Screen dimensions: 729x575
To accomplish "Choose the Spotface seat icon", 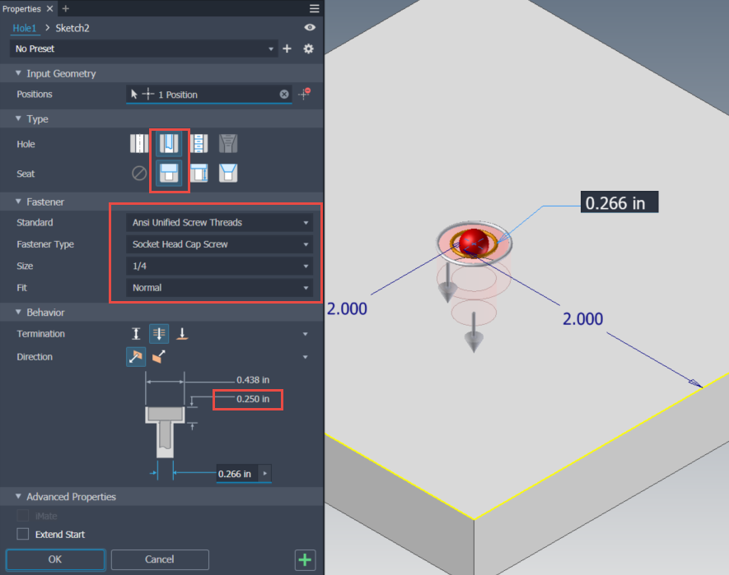I will (x=199, y=174).
